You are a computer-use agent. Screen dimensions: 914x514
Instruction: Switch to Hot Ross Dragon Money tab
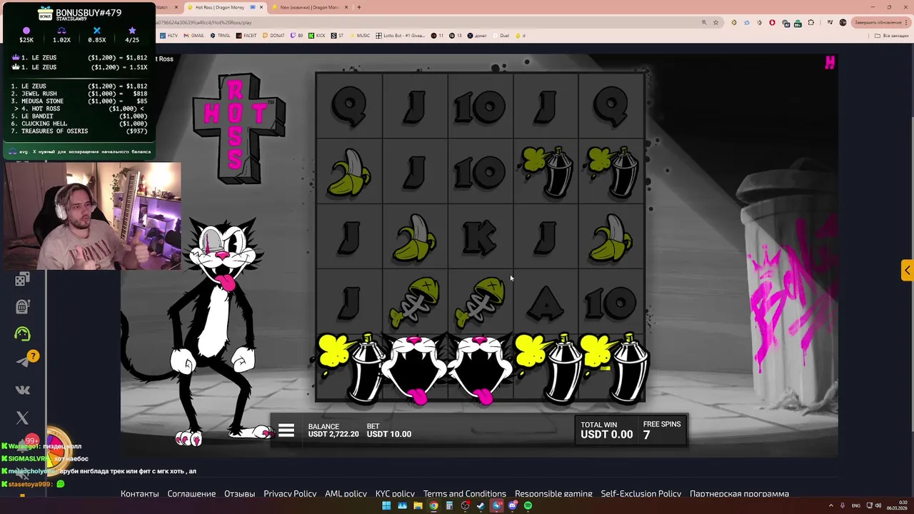[224, 7]
